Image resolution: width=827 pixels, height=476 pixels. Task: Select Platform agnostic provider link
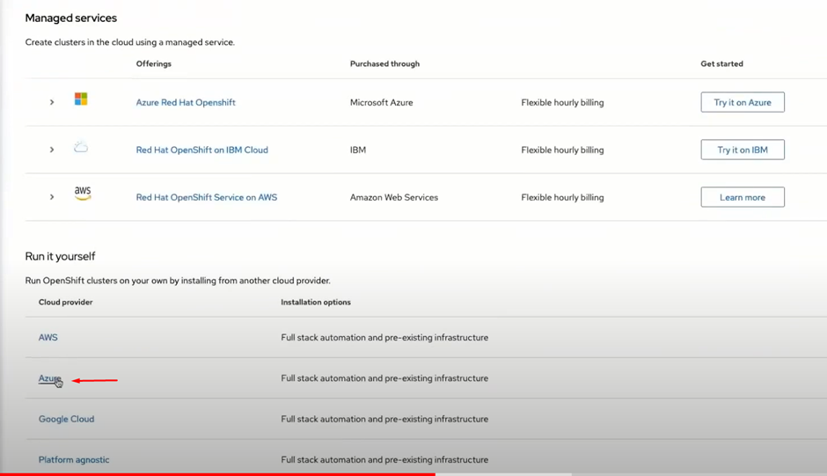pyautogui.click(x=74, y=459)
